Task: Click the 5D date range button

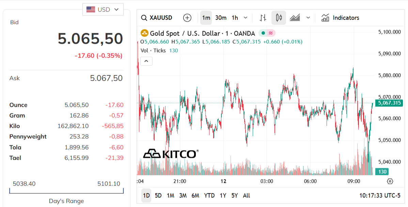Action: coord(158,195)
